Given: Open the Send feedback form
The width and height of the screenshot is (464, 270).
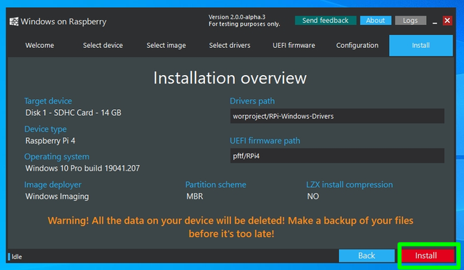Looking at the screenshot, I should 326,21.
